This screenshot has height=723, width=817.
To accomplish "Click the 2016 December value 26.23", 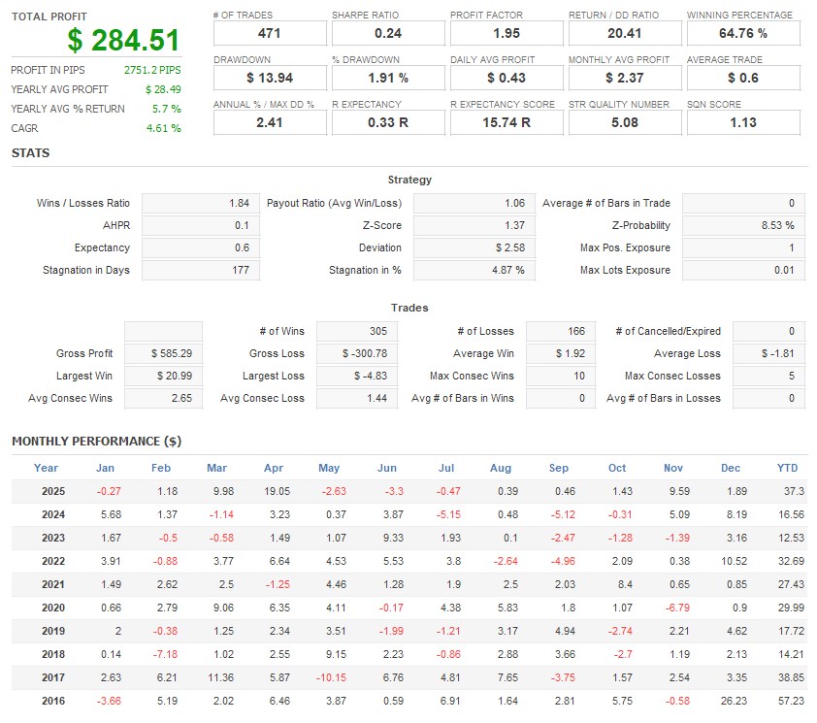I will click(x=730, y=701).
